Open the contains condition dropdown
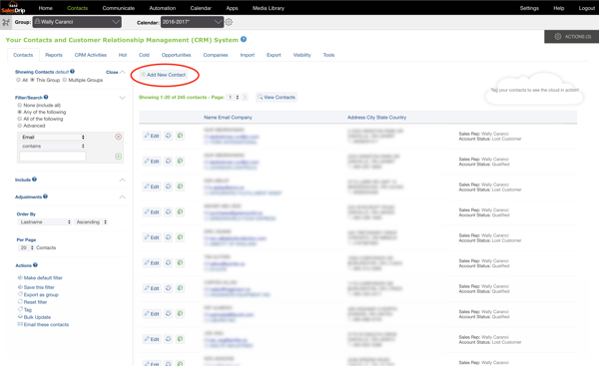599x366 pixels. point(53,147)
